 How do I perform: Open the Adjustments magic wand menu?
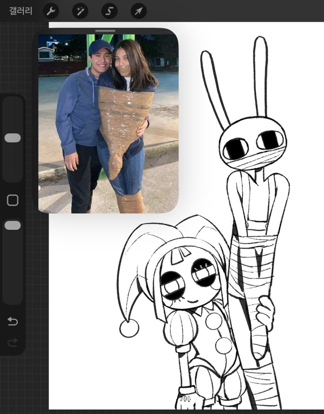point(80,11)
